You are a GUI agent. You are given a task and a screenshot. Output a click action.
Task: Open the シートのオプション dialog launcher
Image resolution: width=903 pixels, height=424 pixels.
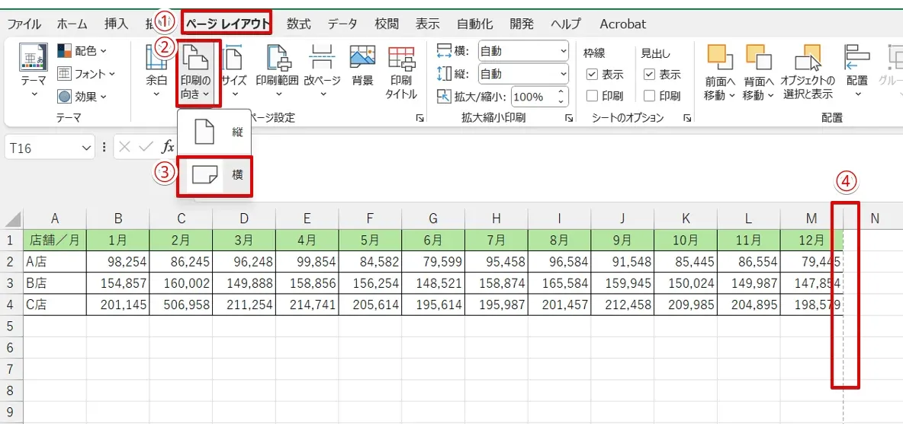pyautogui.click(x=687, y=118)
